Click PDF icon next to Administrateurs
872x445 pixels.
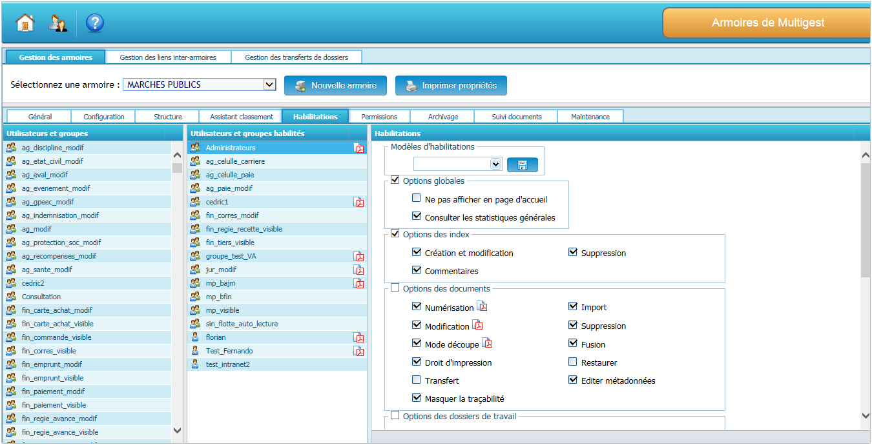[358, 148]
